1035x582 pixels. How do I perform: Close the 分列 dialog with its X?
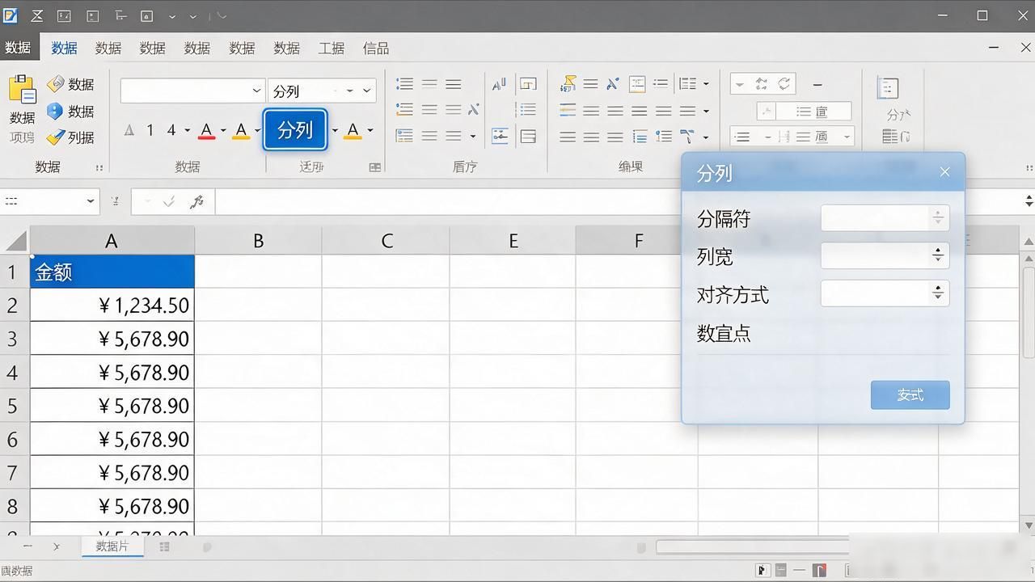point(944,172)
